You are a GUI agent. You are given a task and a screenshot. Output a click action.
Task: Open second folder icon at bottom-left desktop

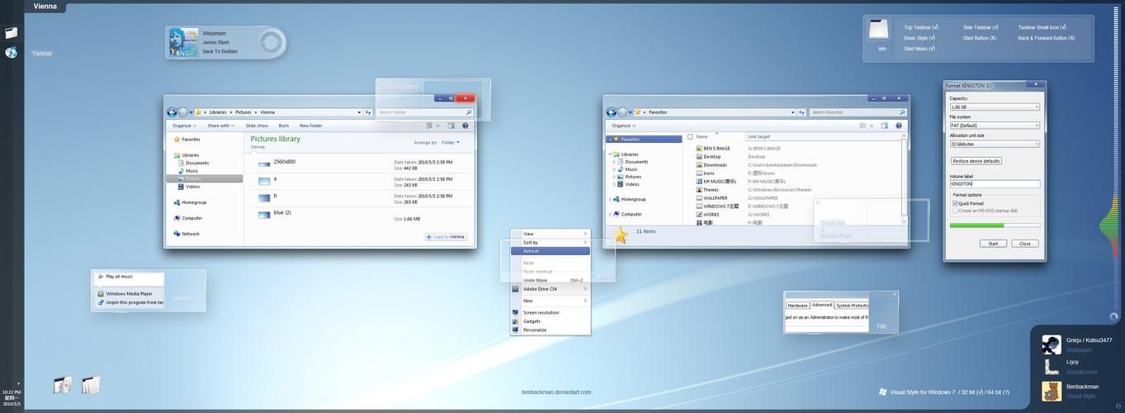91,384
